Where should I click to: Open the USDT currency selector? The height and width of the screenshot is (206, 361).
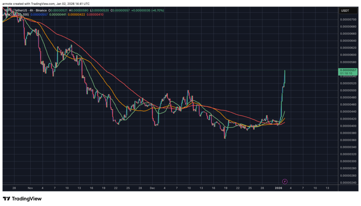click(344, 11)
